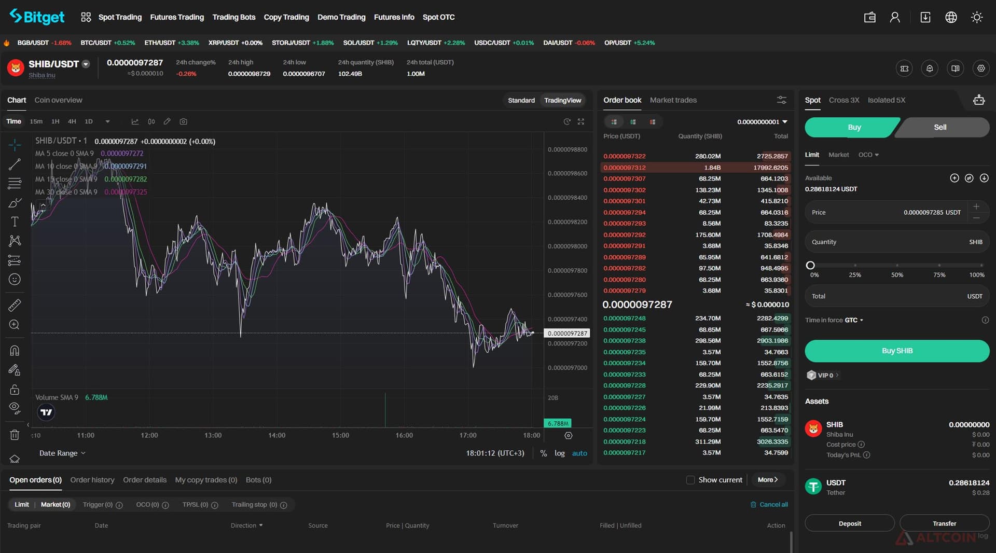Screen dimensions: 996x553
Task: Click the Deposit button
Action: click(850, 523)
